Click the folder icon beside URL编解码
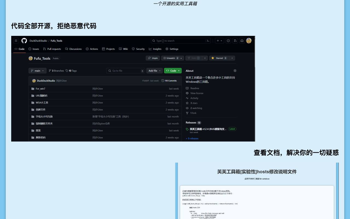Image resolution: width=350 pixels, height=219 pixels. (x=33, y=96)
